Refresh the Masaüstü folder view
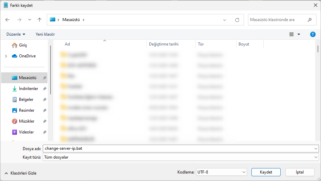 (x=237, y=20)
